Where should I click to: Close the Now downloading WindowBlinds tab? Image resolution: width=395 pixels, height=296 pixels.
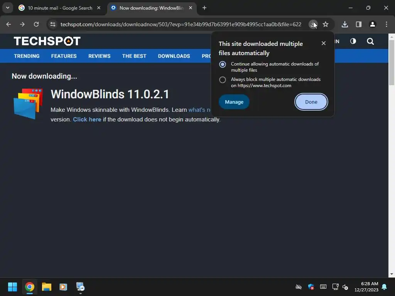(191, 8)
